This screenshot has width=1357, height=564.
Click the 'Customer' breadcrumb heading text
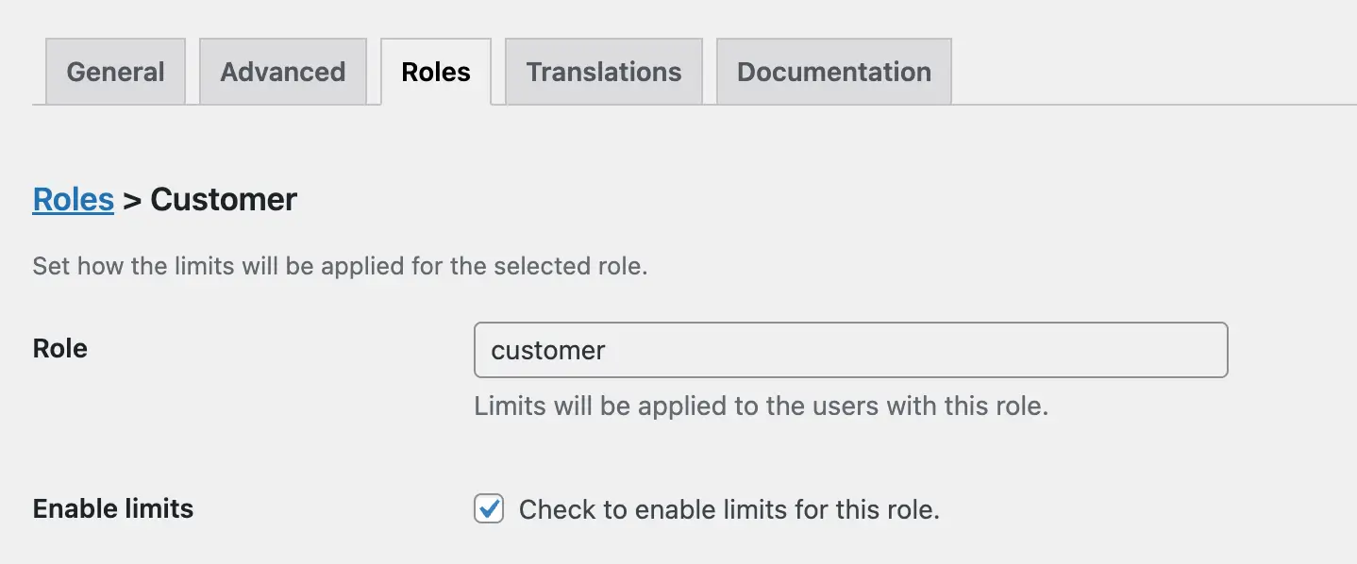click(x=224, y=199)
